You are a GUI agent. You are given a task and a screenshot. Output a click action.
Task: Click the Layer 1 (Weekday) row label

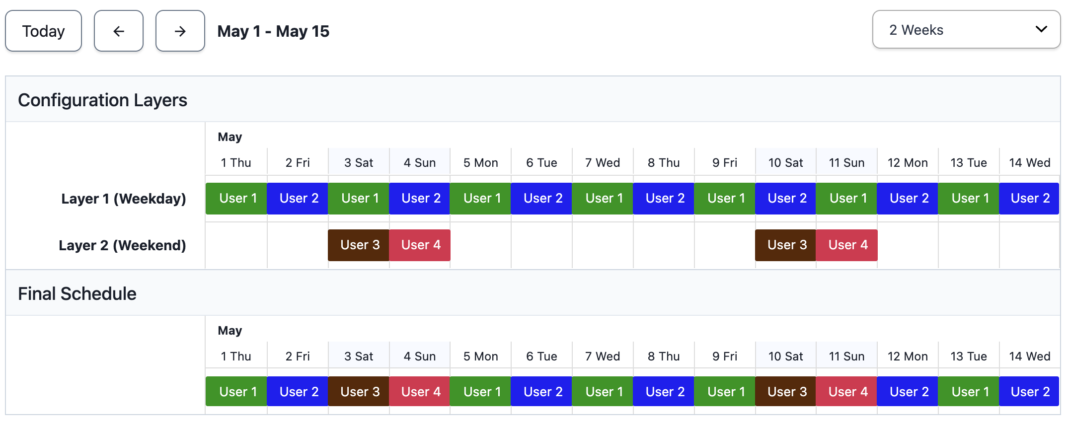click(x=123, y=199)
